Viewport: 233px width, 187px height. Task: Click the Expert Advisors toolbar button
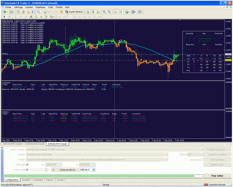pos(74,12)
